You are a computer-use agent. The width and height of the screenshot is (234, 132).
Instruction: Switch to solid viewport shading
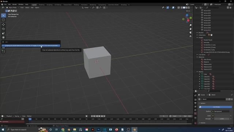coord(184,7)
